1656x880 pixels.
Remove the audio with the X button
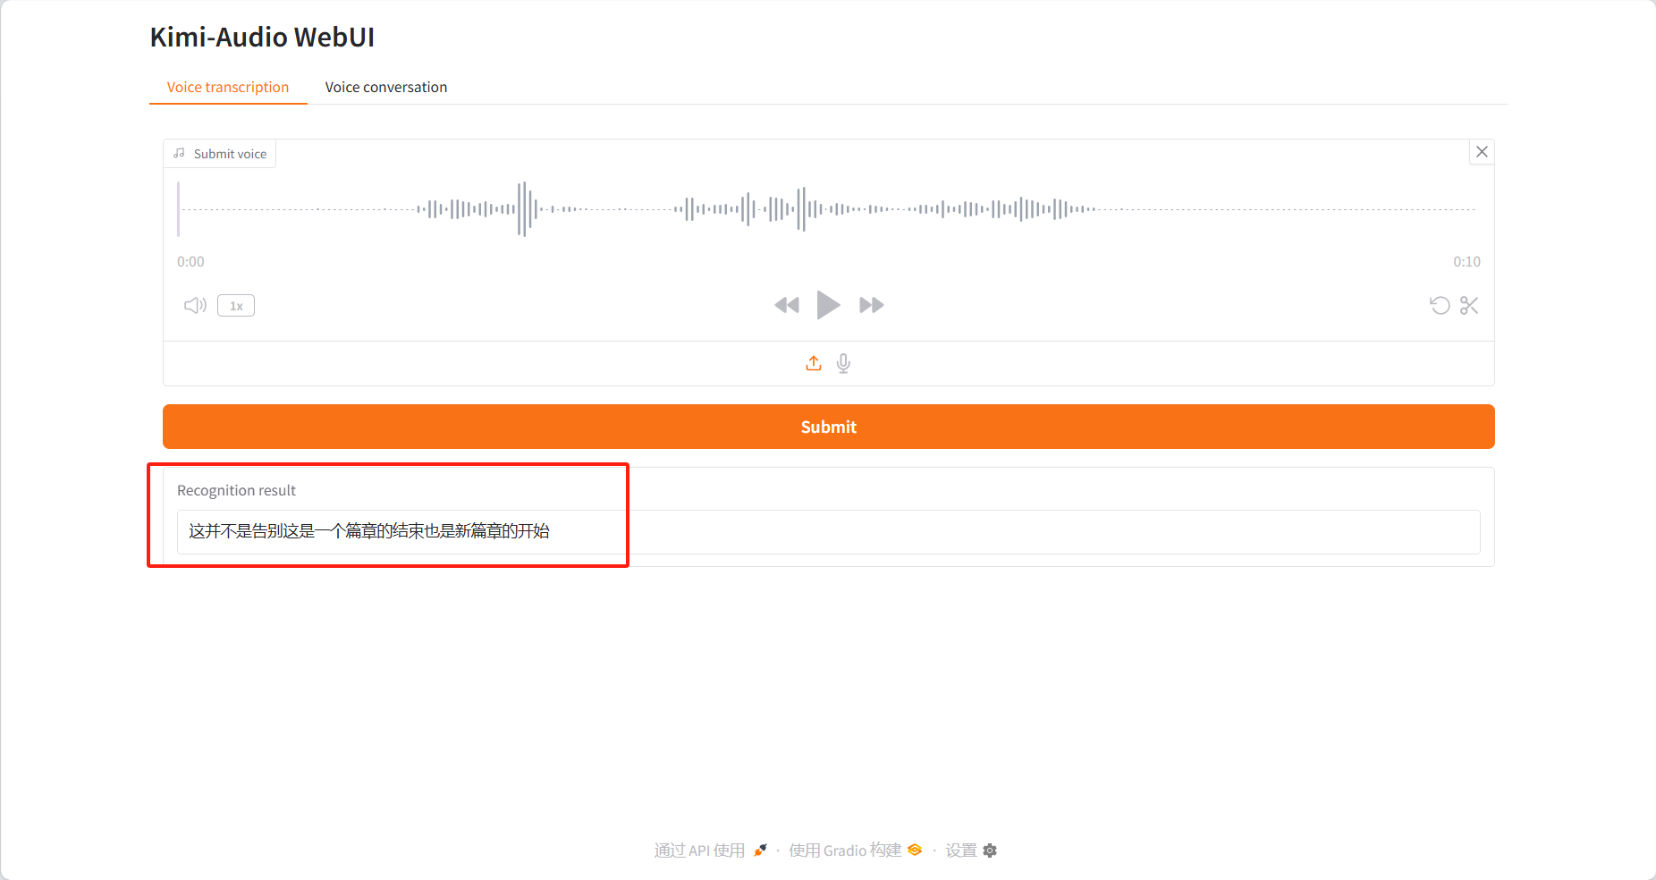(1482, 152)
